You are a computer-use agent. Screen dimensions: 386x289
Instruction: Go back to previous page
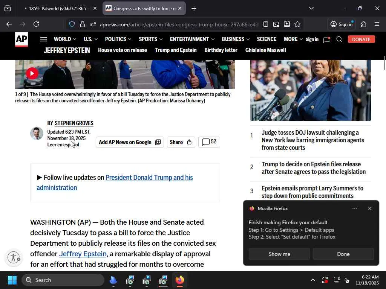pos(9,24)
